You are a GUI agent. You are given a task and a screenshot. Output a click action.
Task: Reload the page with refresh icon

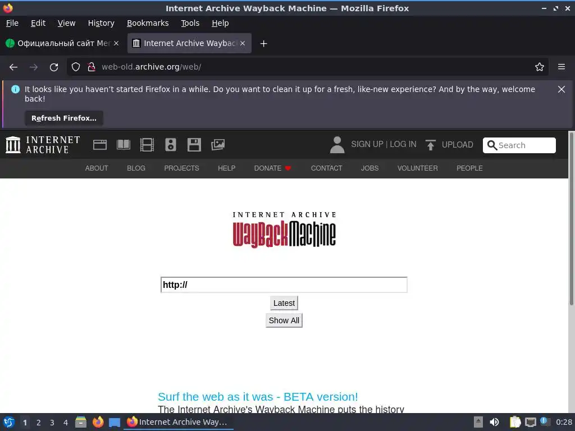(x=54, y=67)
